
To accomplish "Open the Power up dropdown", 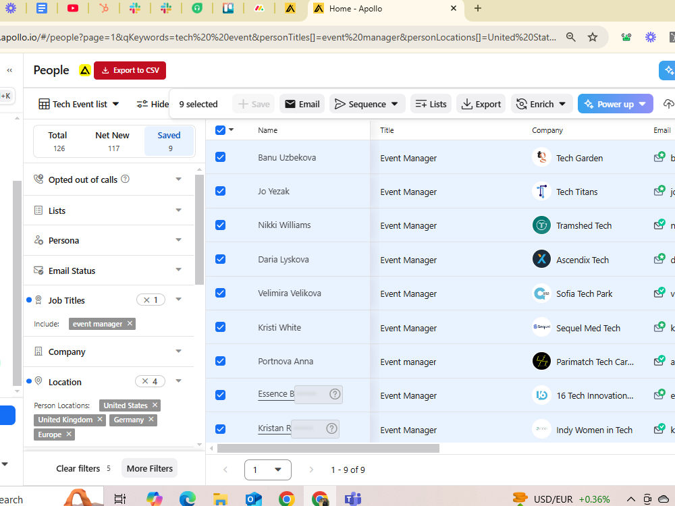I will [x=615, y=104].
